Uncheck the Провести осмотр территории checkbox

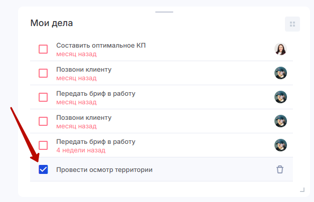44,169
